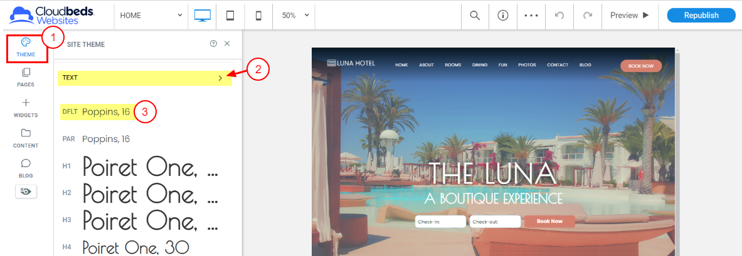Switch to mobile phone view preview

pos(258,16)
